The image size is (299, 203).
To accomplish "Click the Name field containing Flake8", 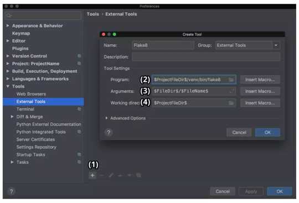I will (163, 45).
